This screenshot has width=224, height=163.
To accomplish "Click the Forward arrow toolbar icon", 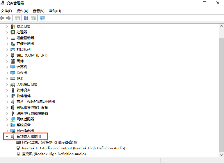I will (8, 18).
